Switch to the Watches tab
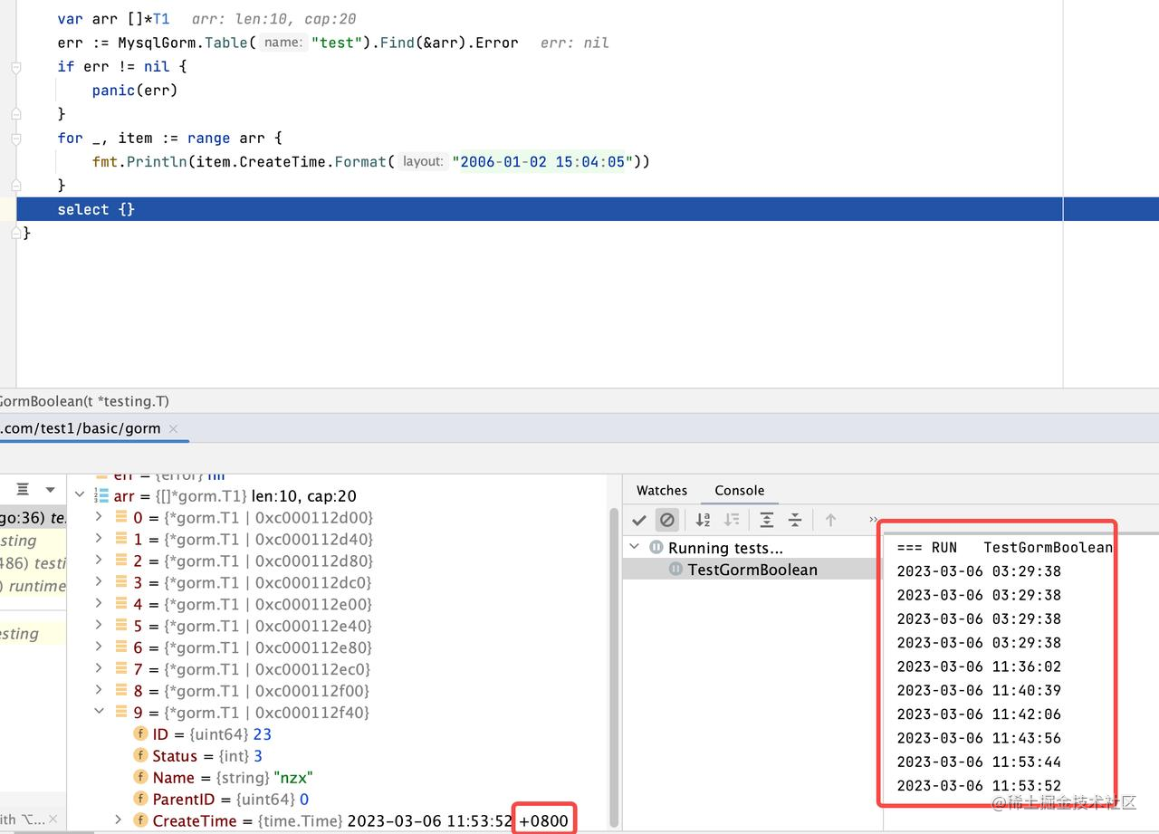This screenshot has width=1159, height=834. [661, 490]
